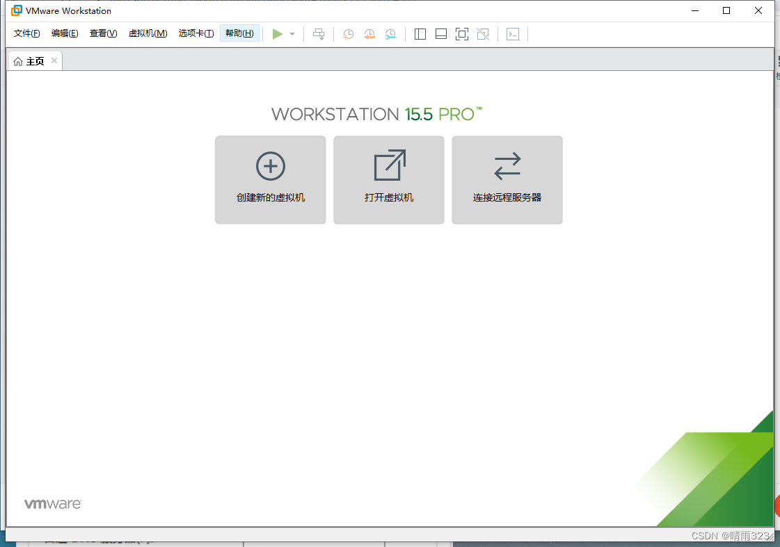This screenshot has width=780, height=547.
Task: Open the 编辑(E) menu
Action: (x=65, y=33)
